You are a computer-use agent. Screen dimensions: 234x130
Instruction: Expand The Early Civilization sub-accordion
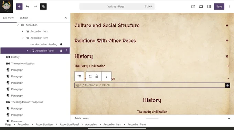pos(228,66)
